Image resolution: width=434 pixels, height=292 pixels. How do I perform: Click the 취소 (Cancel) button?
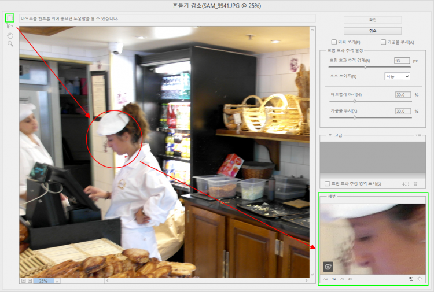coord(372,30)
